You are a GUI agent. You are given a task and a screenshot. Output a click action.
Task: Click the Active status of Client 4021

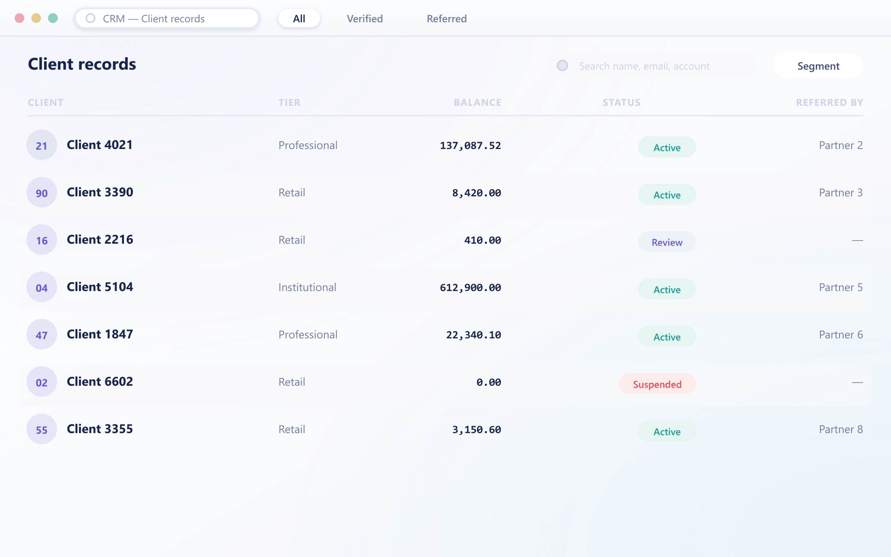pos(667,148)
